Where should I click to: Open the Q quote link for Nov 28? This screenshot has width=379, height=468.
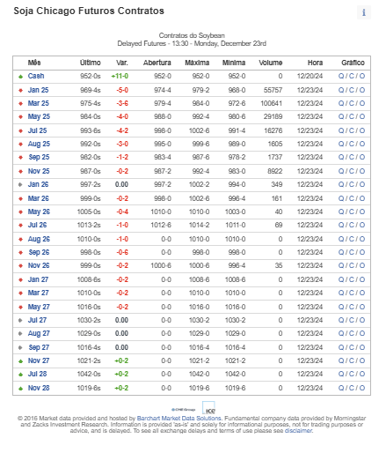point(340,388)
